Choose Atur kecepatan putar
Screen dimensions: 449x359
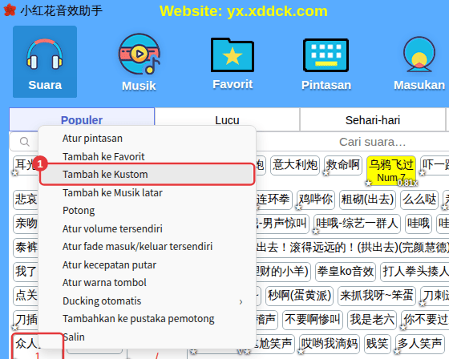click(x=147, y=264)
